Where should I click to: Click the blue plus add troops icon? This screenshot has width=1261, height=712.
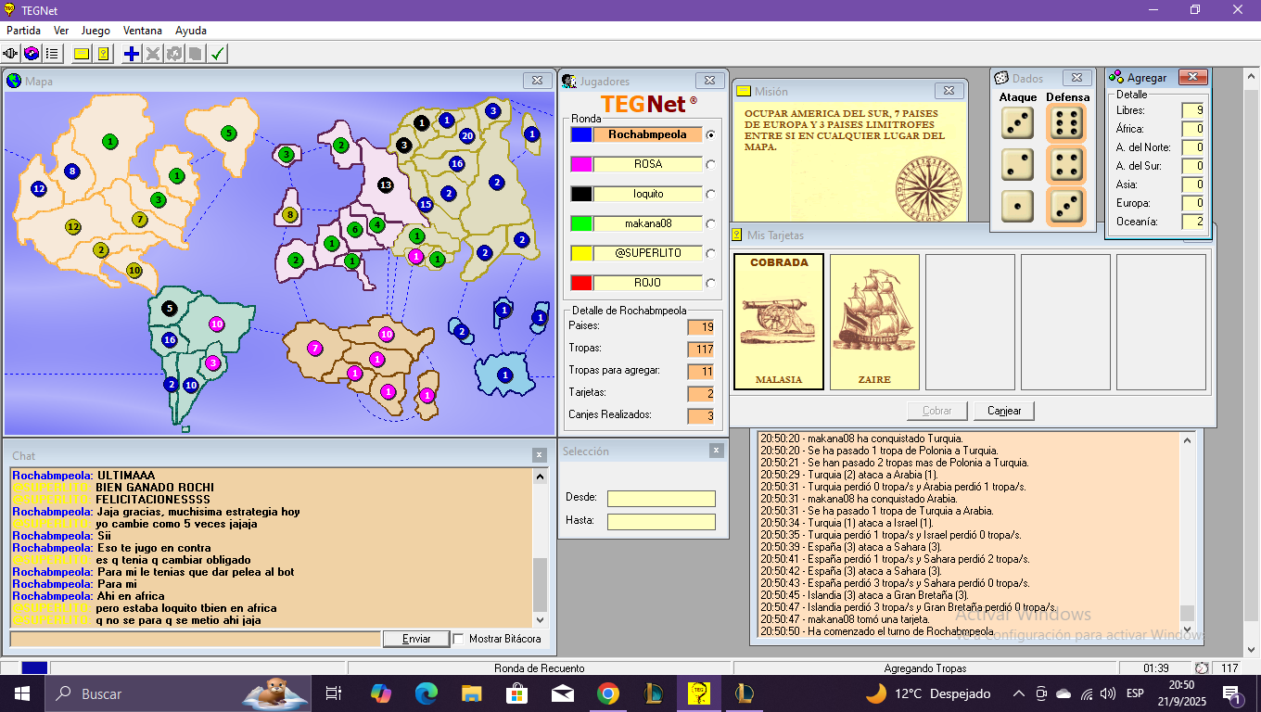132,54
